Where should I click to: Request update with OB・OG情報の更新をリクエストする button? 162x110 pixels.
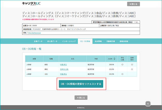(x=81, y=84)
